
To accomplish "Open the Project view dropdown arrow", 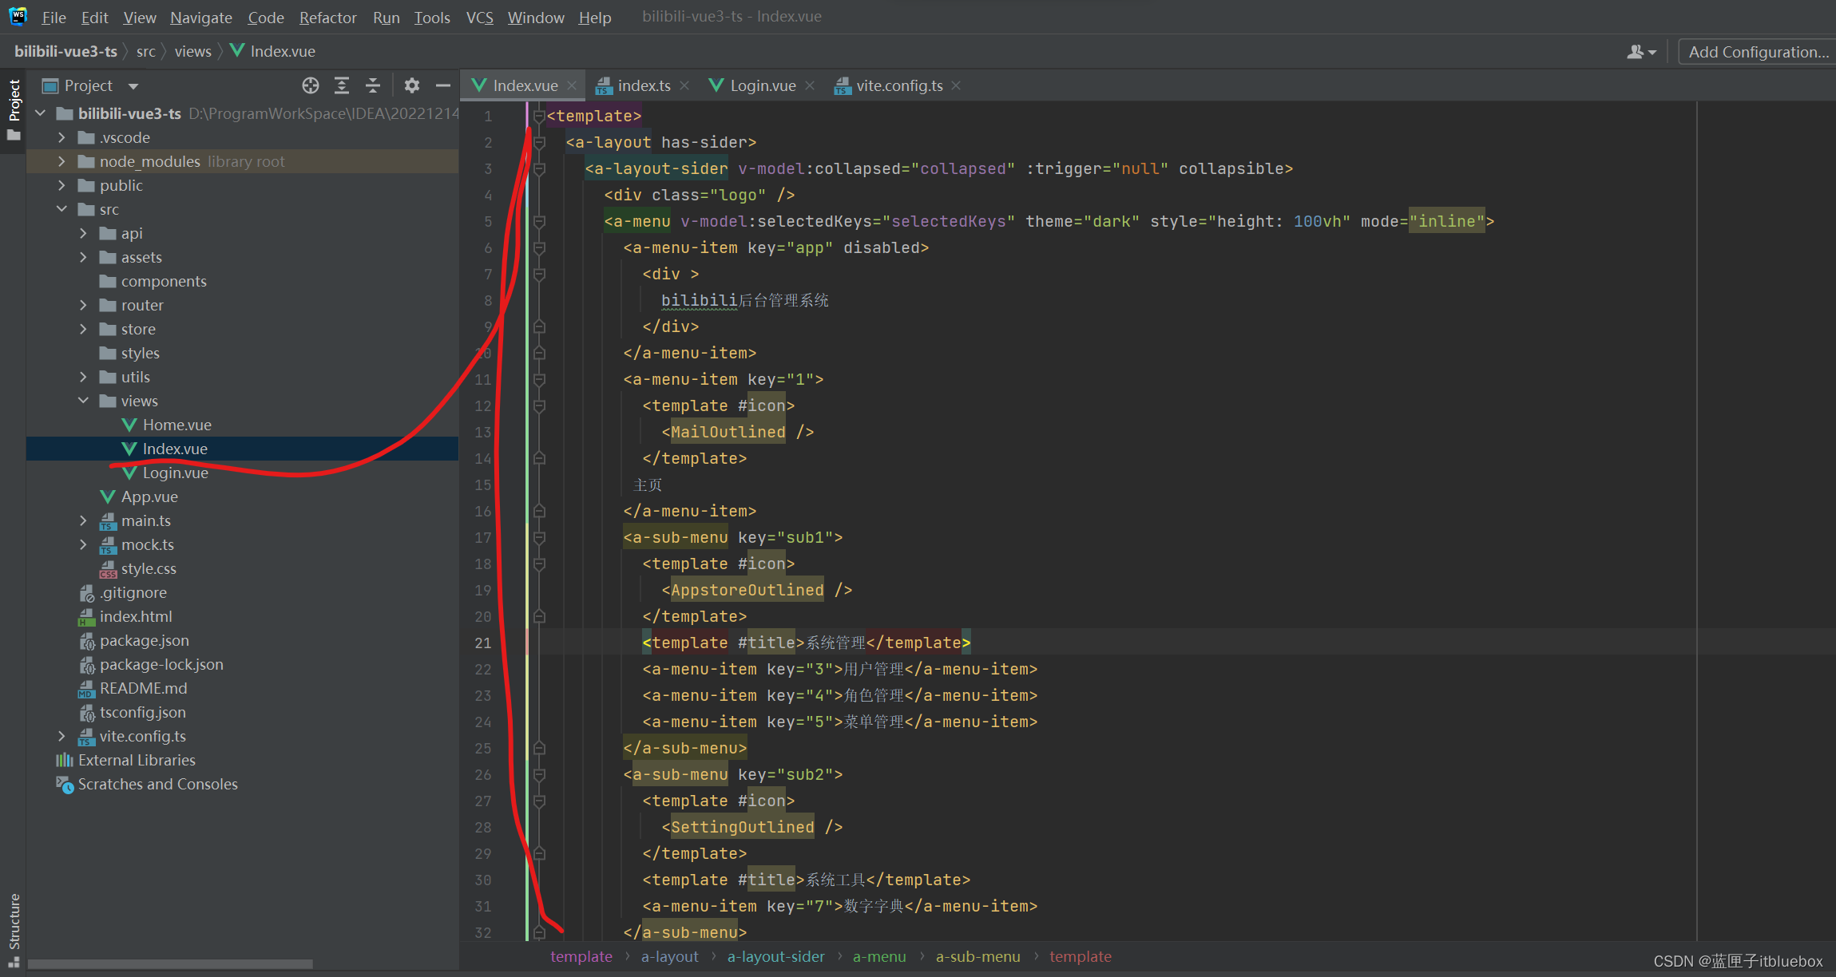I will point(133,85).
